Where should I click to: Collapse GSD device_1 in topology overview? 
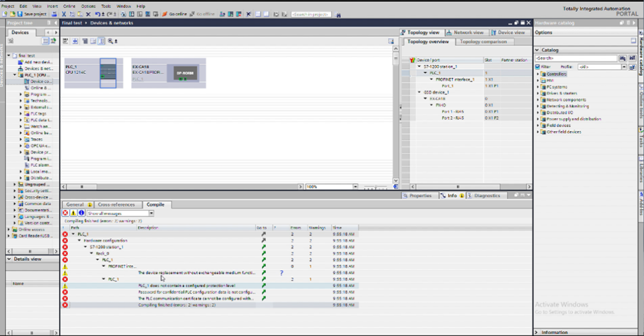(x=419, y=92)
